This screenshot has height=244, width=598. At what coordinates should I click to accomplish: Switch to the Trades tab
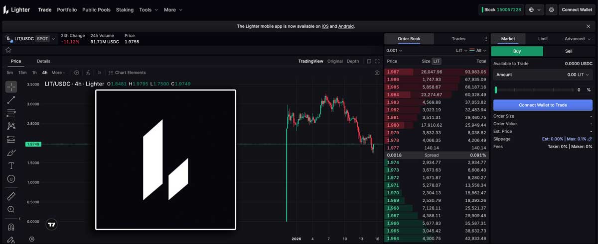coord(458,39)
